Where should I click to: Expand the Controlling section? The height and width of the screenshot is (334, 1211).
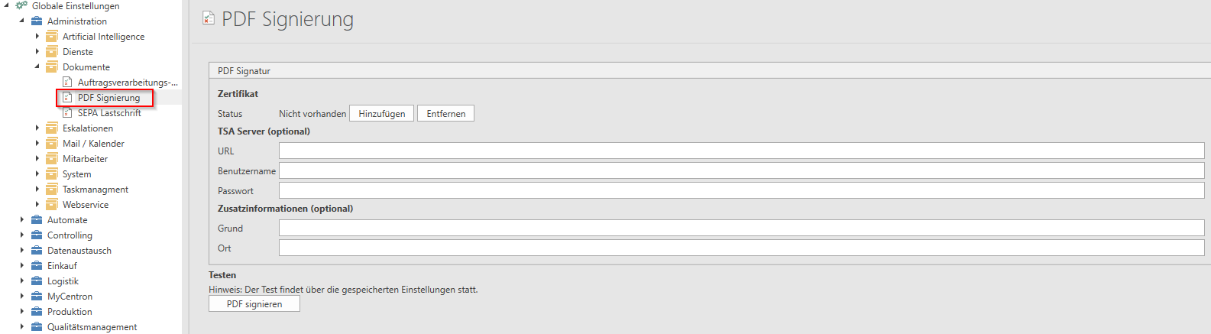pyautogui.click(x=21, y=235)
